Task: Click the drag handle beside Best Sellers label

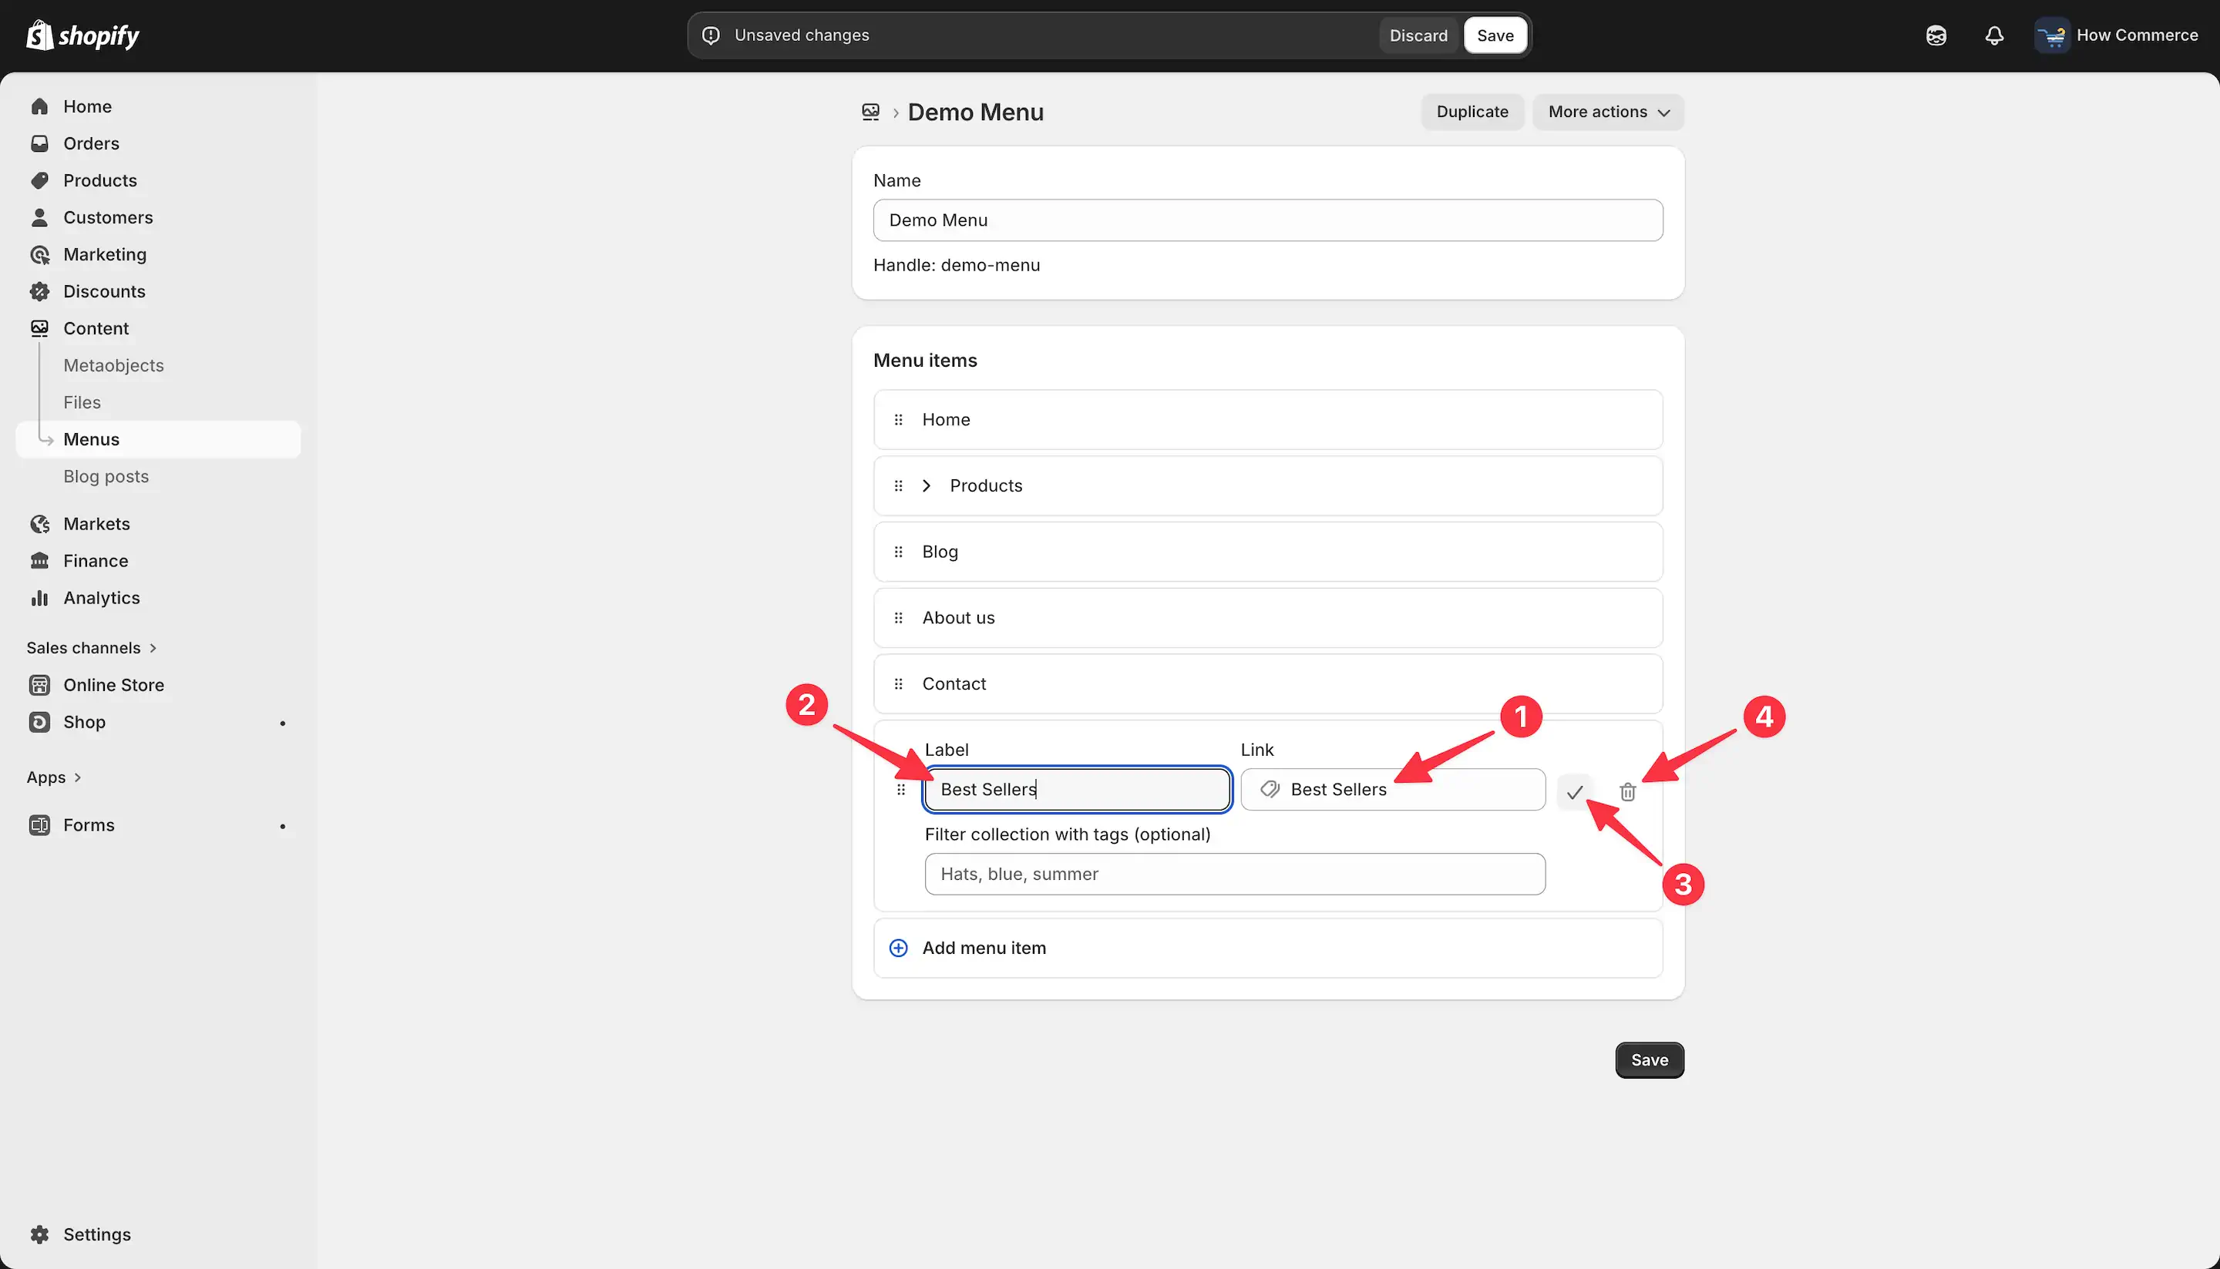Action: 901,790
